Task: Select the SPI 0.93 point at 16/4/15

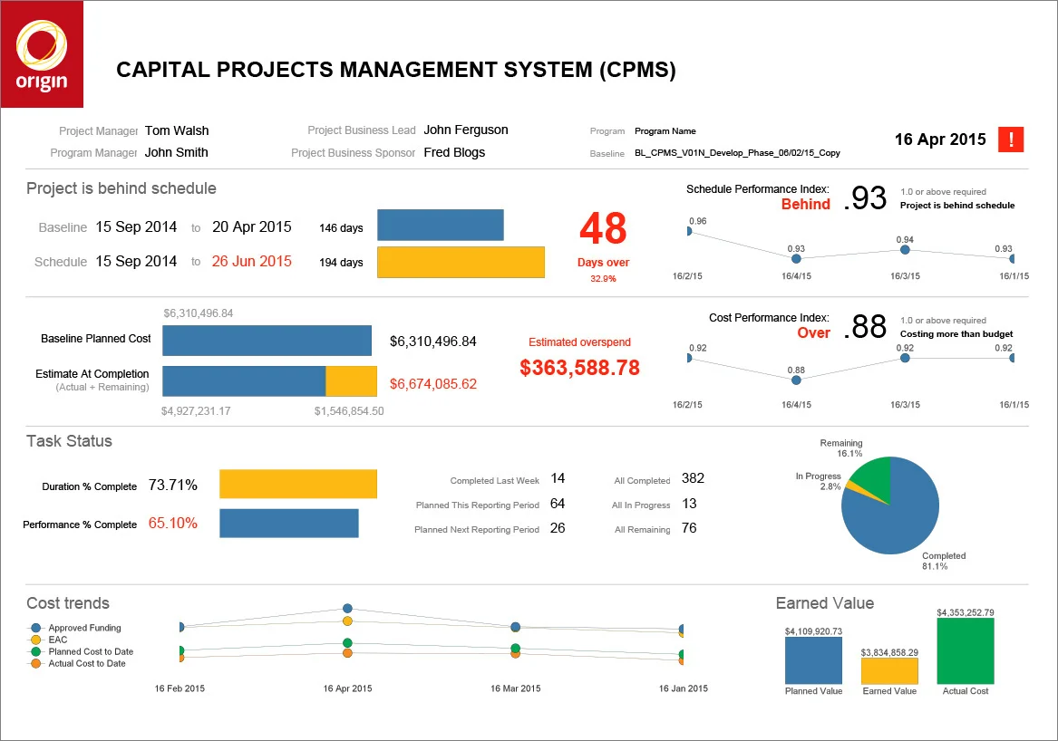Action: pos(796,259)
